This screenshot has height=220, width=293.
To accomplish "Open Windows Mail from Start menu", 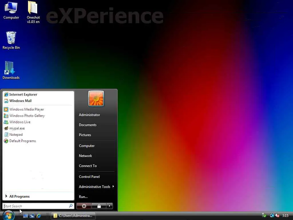I will click(38, 101).
